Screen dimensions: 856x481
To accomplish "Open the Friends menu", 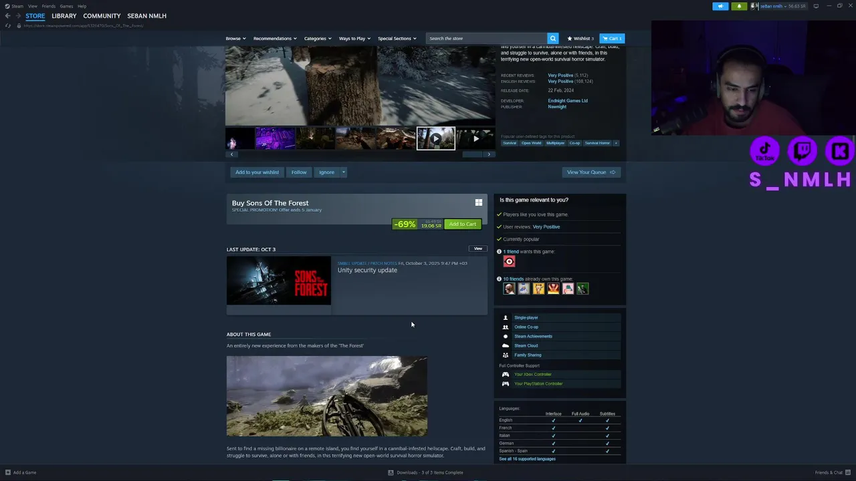I will click(49, 6).
